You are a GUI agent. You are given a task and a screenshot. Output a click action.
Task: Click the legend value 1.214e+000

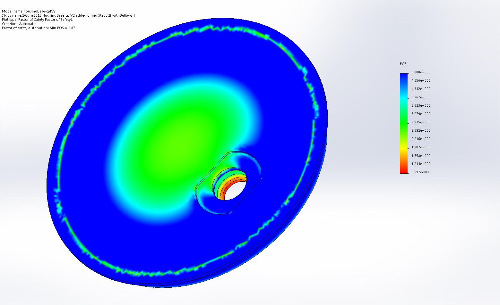421,164
